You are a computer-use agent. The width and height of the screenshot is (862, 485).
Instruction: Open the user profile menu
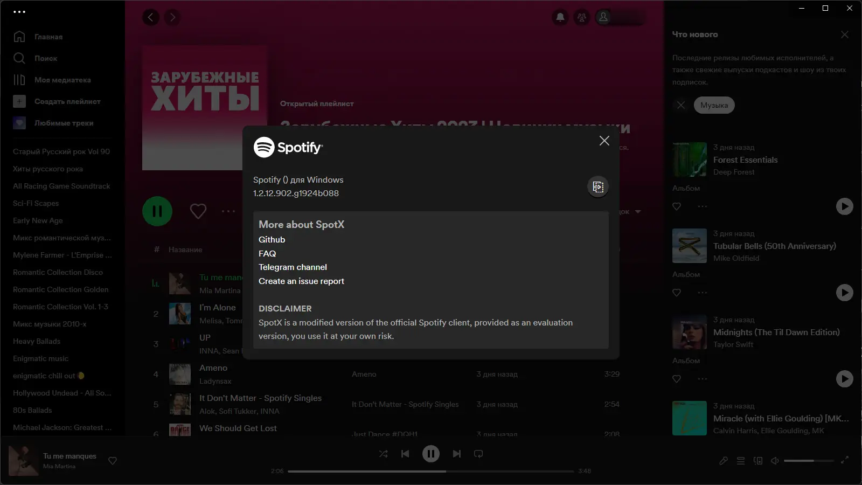tap(620, 17)
